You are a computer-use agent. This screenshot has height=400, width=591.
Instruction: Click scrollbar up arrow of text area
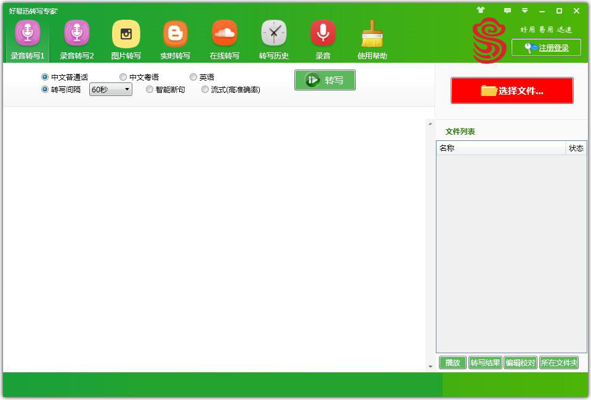(430, 124)
